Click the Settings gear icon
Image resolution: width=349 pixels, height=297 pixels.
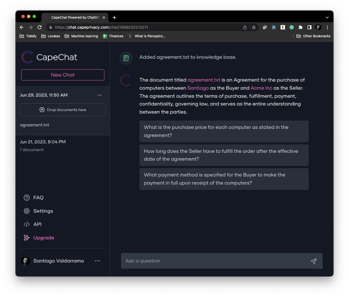(x=26, y=211)
